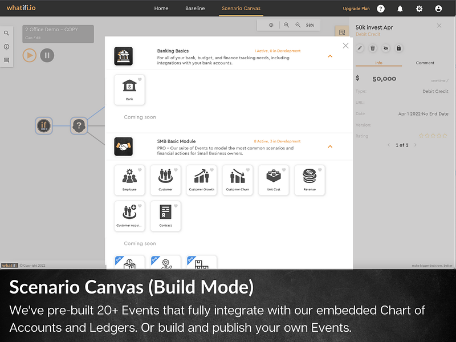Open the 2 Office Demo - COPY title box

[58, 34]
